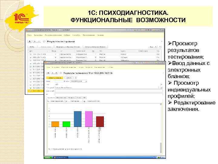This screenshot has height=164, width=218.
Task: Click the favorite star next to Результаты тестирования 16
Action: [61, 73]
